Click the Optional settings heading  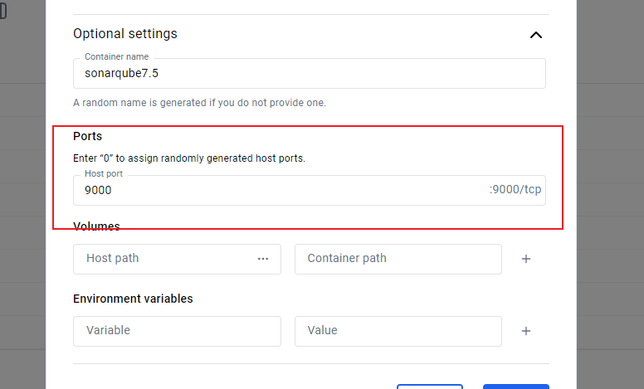coord(125,34)
